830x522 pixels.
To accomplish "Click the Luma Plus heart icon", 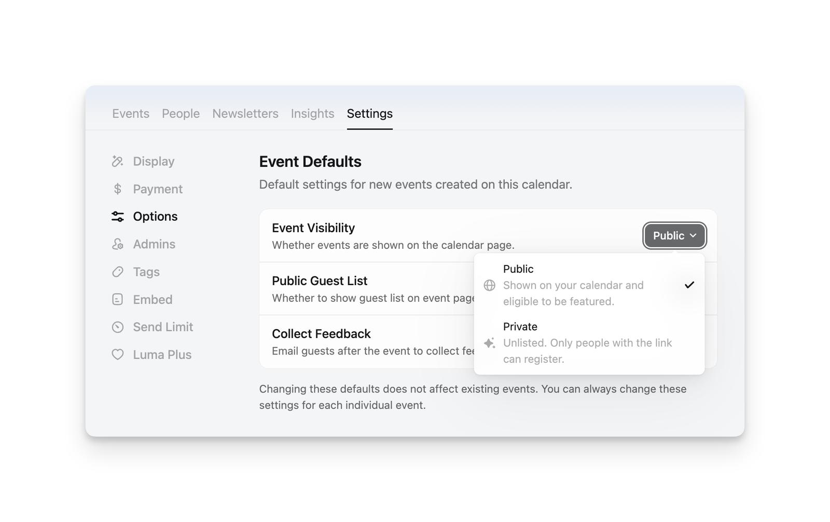I will [118, 355].
